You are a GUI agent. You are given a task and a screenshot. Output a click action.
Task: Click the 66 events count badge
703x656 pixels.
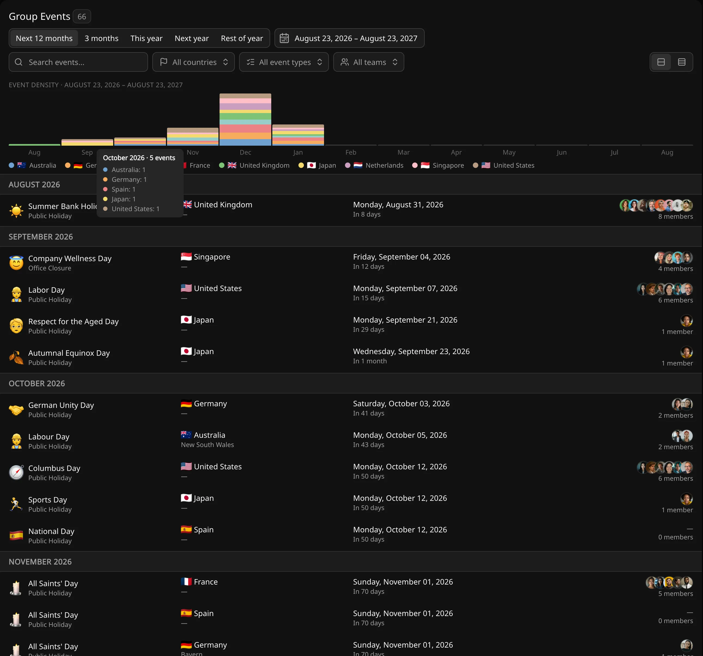click(82, 17)
